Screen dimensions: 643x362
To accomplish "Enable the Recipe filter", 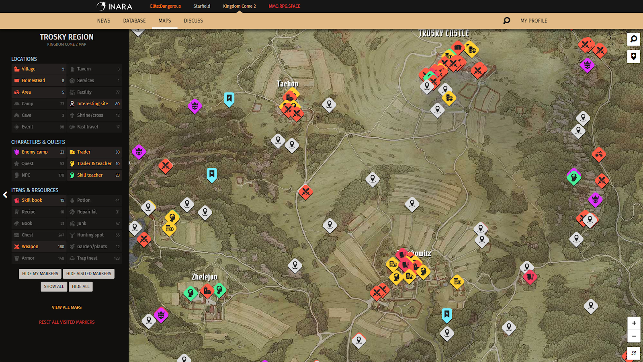I will point(39,212).
